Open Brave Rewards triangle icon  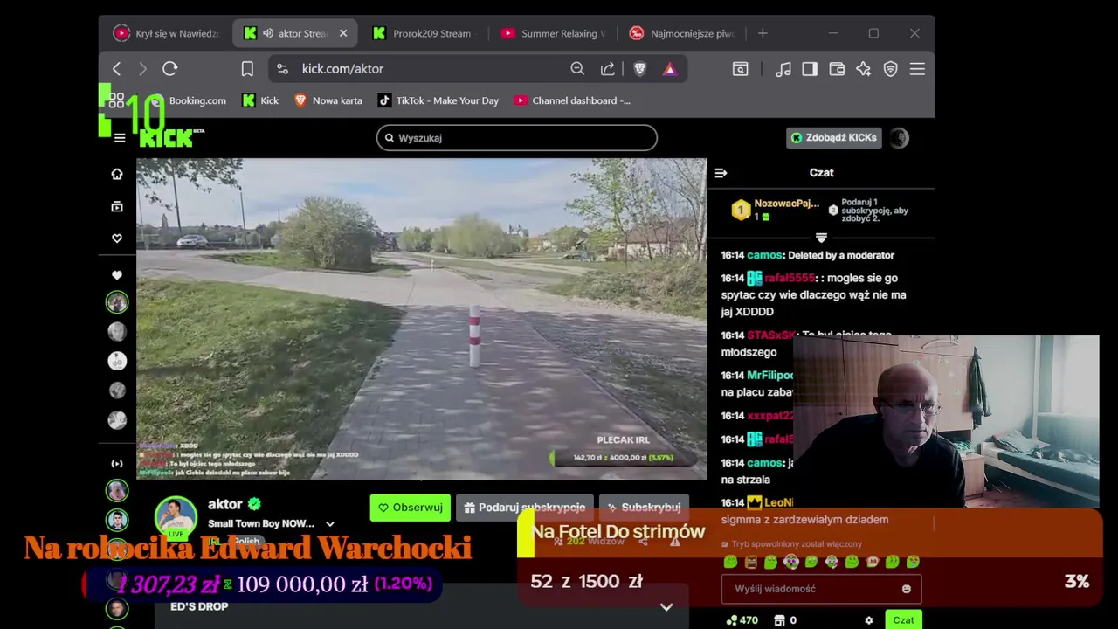[670, 68]
